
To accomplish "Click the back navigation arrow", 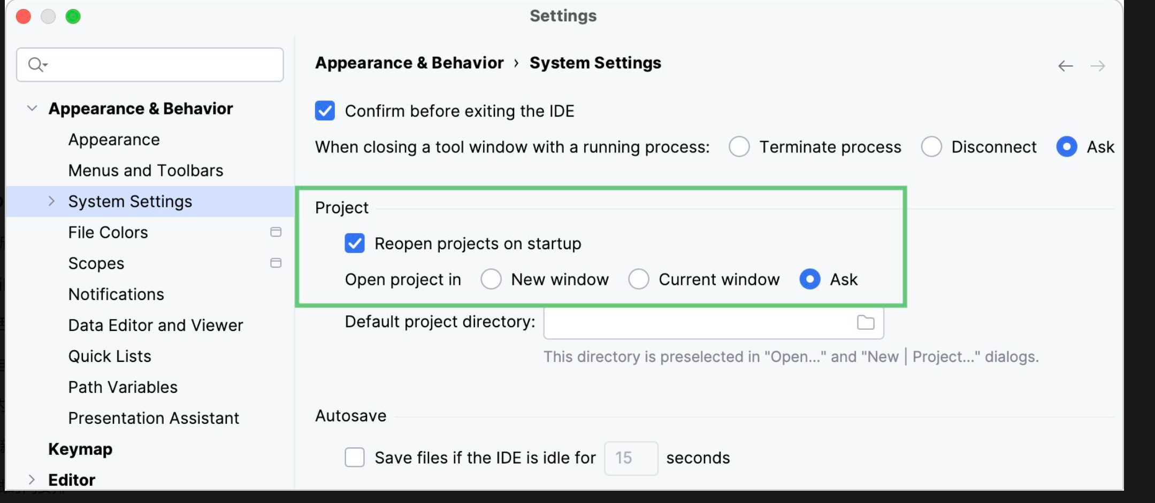I will (x=1065, y=66).
